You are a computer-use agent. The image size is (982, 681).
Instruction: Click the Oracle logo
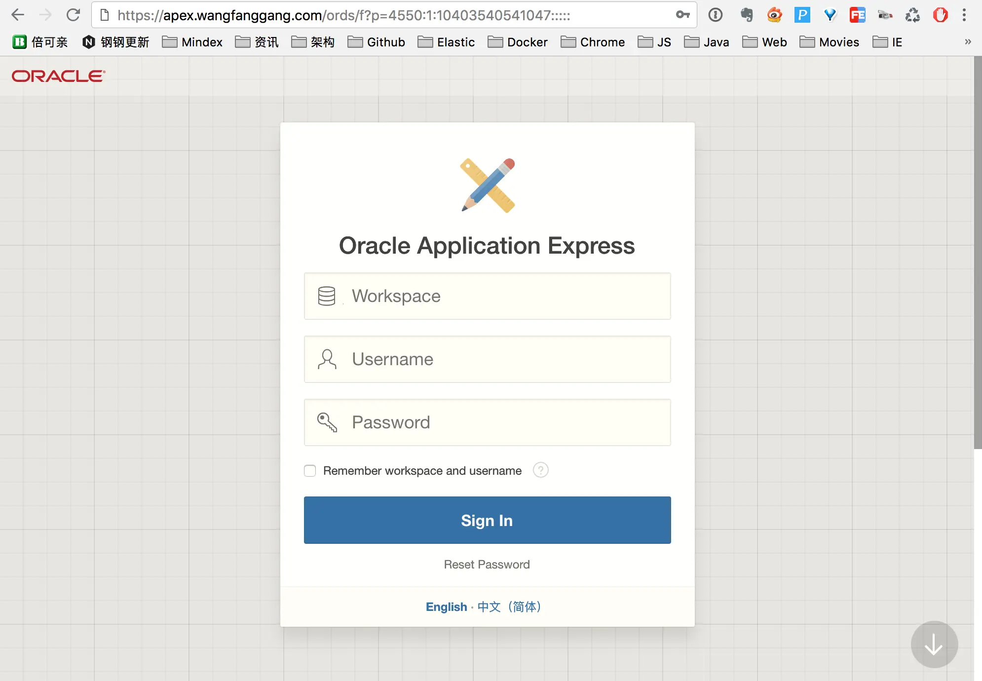(x=58, y=76)
